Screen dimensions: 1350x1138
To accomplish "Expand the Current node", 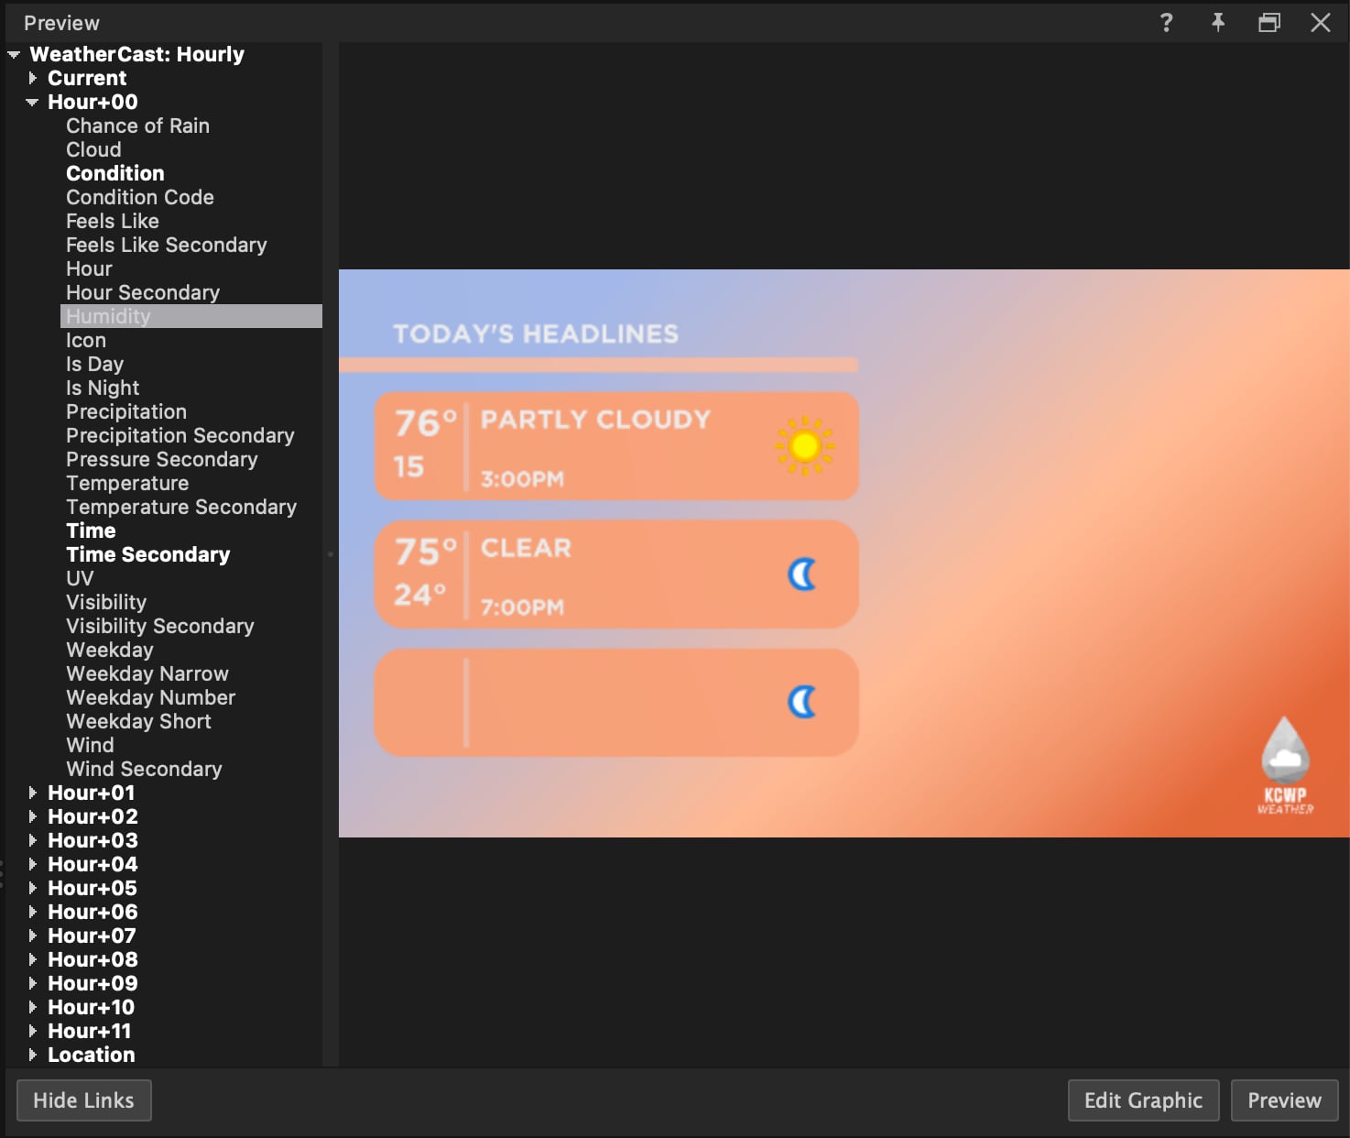I will click(33, 79).
